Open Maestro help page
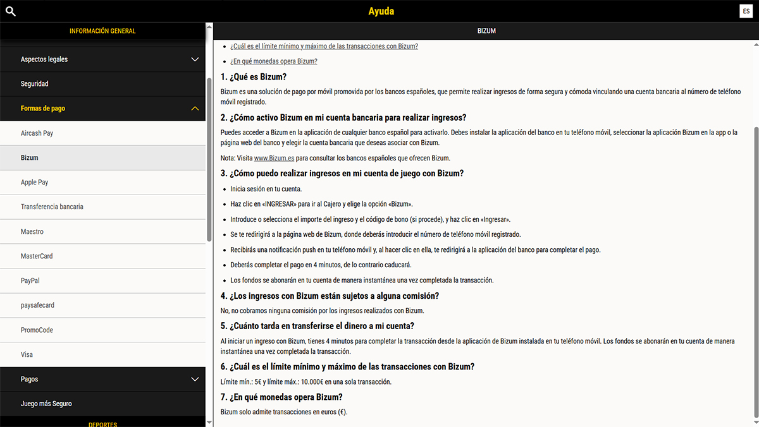The width and height of the screenshot is (759, 427). pos(102,232)
